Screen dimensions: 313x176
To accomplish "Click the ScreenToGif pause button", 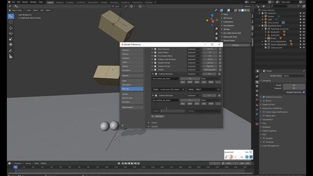I will 247,157.
